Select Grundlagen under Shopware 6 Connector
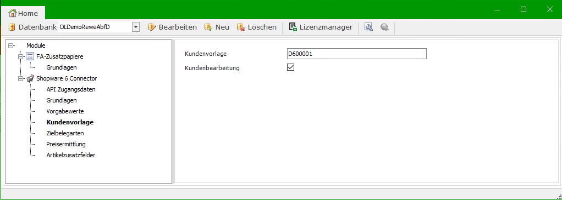 (x=61, y=100)
